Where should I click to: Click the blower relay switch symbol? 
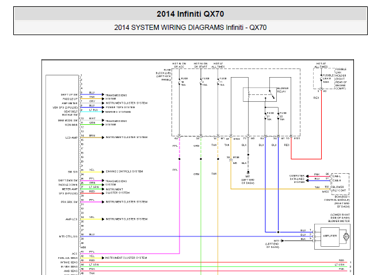[x=260, y=94]
